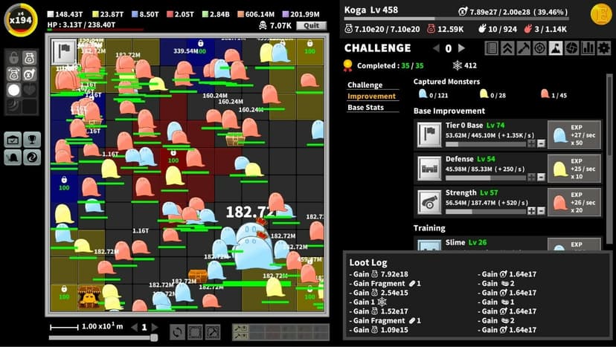Go to previous challenge number arrow
Viewport: 616px width, 347px height.
[436, 48]
